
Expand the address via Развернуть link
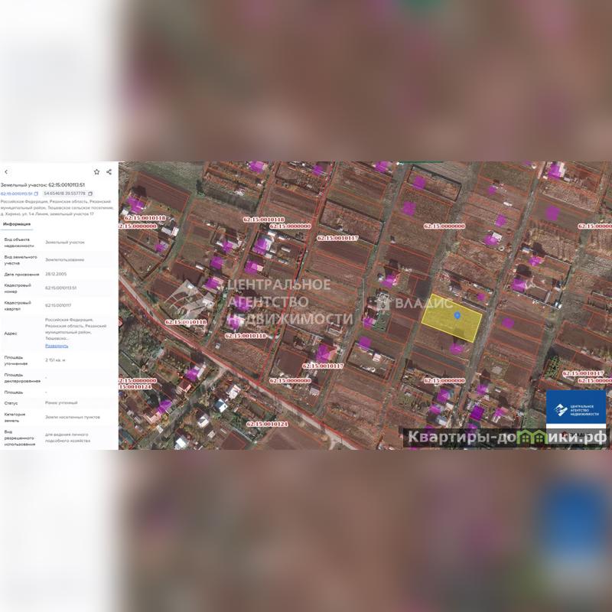tap(57, 346)
